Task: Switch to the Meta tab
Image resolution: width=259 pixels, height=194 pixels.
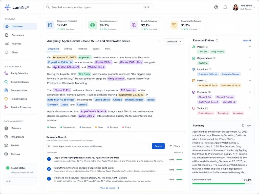Action: coord(108,49)
